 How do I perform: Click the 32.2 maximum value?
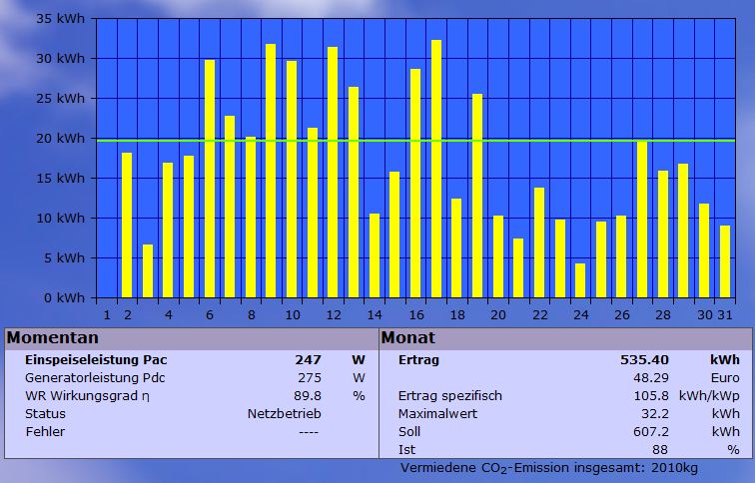[655, 414]
